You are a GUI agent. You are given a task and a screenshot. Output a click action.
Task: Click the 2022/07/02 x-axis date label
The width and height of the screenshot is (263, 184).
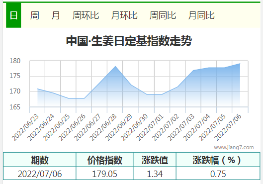[165, 127]
